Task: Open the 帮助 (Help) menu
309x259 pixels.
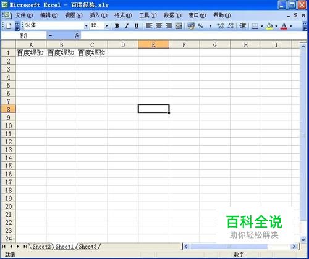Action: [222, 15]
